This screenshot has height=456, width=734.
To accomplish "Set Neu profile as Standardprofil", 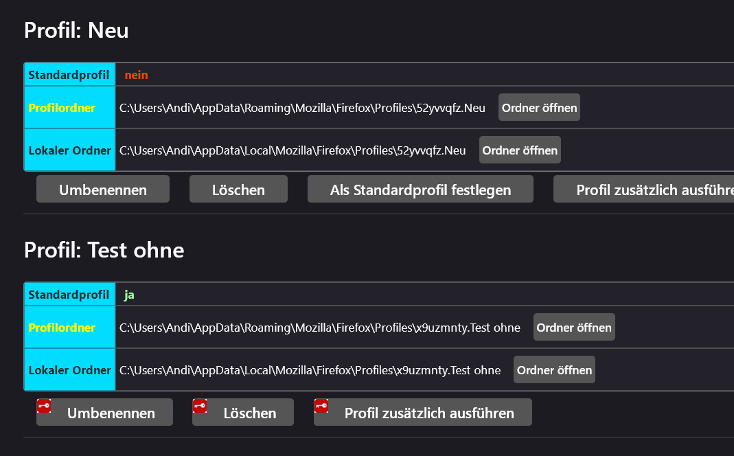I will pyautogui.click(x=420, y=190).
